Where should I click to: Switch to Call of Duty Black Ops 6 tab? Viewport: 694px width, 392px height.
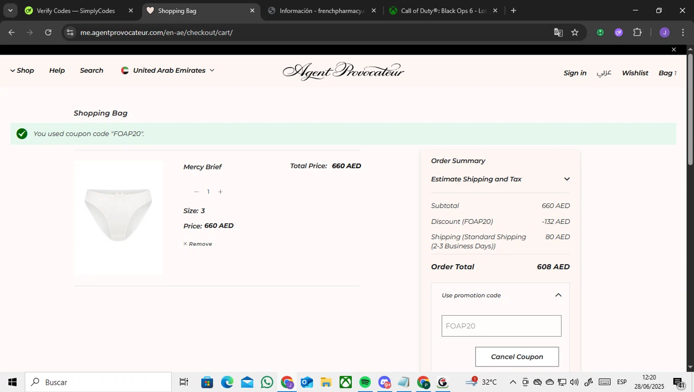point(443,11)
